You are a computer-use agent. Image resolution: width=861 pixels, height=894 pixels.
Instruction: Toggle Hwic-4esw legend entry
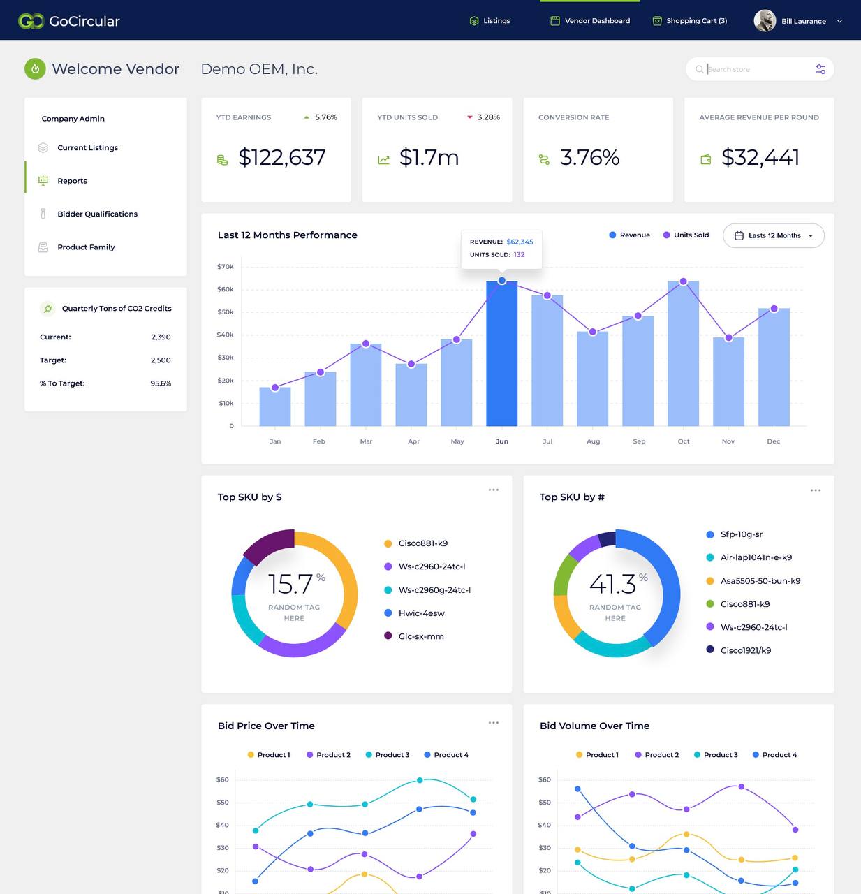pos(415,613)
